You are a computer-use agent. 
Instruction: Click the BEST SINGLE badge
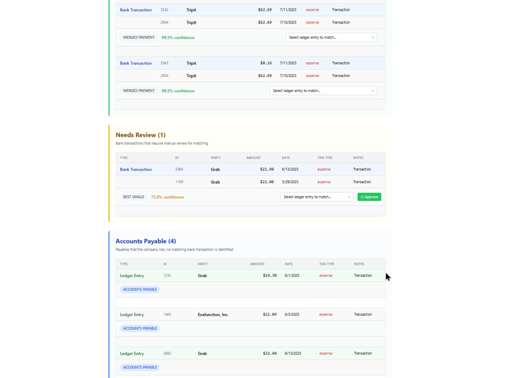[133, 197]
